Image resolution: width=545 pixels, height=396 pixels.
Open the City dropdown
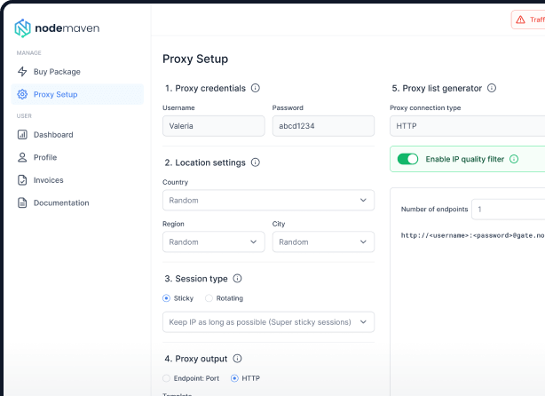coord(323,242)
